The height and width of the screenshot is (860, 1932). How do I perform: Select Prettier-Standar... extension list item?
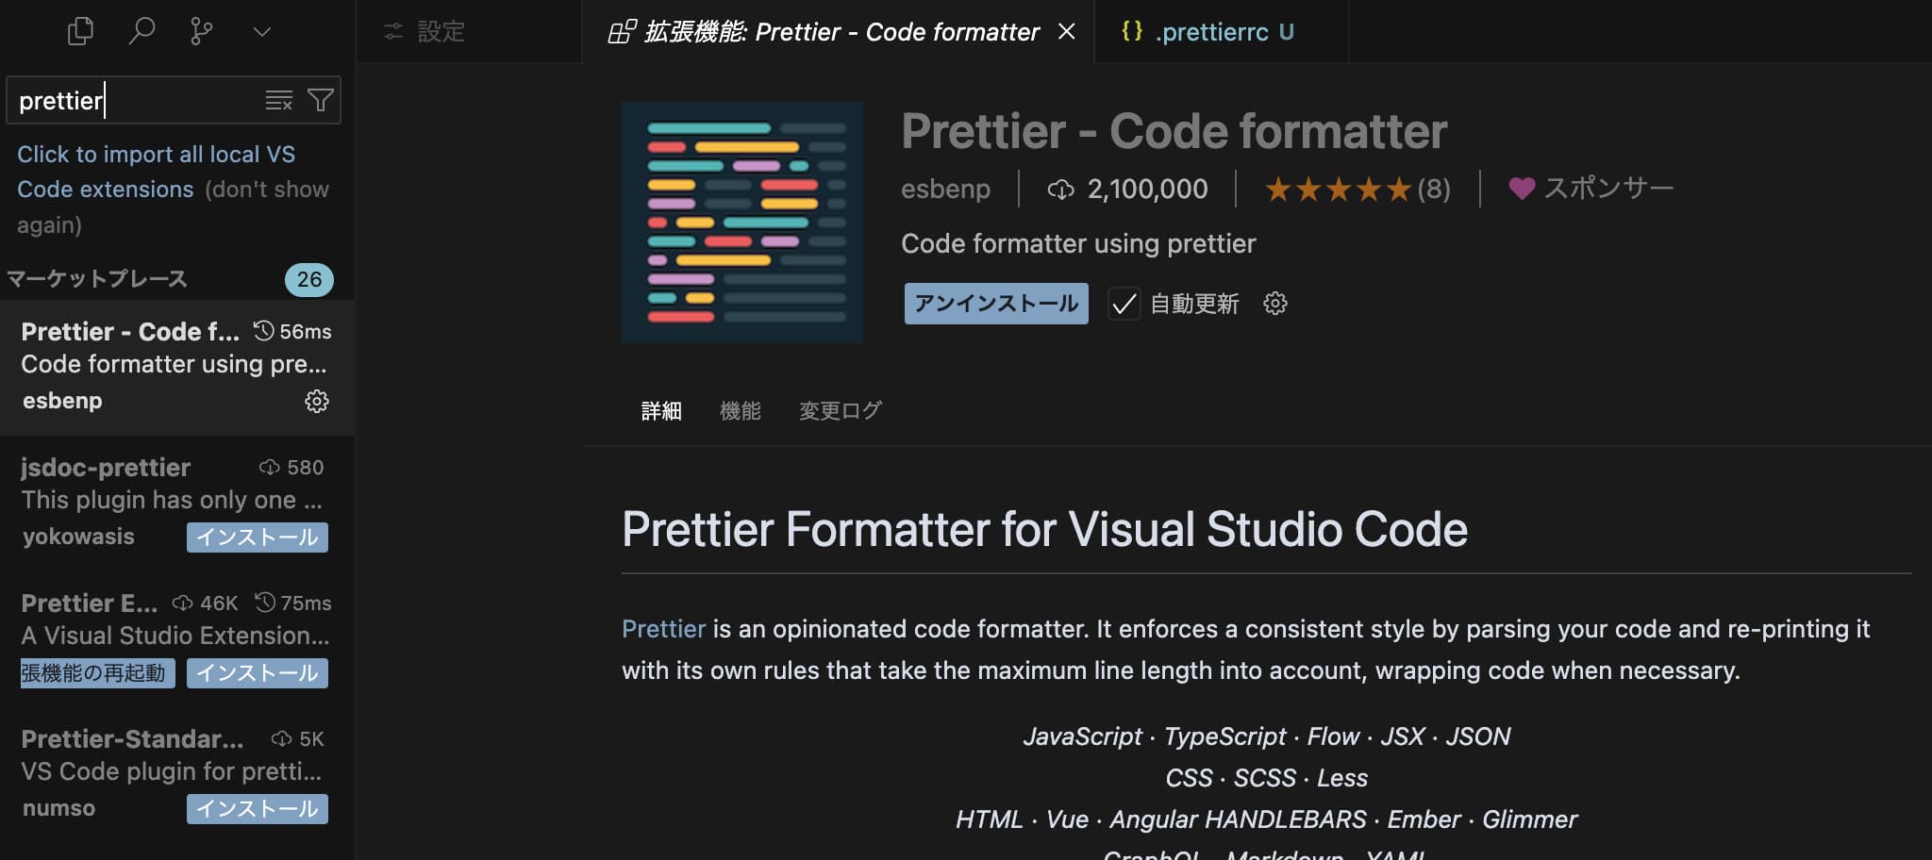[177, 774]
